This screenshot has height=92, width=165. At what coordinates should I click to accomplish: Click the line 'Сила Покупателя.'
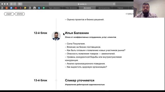coord(75,44)
